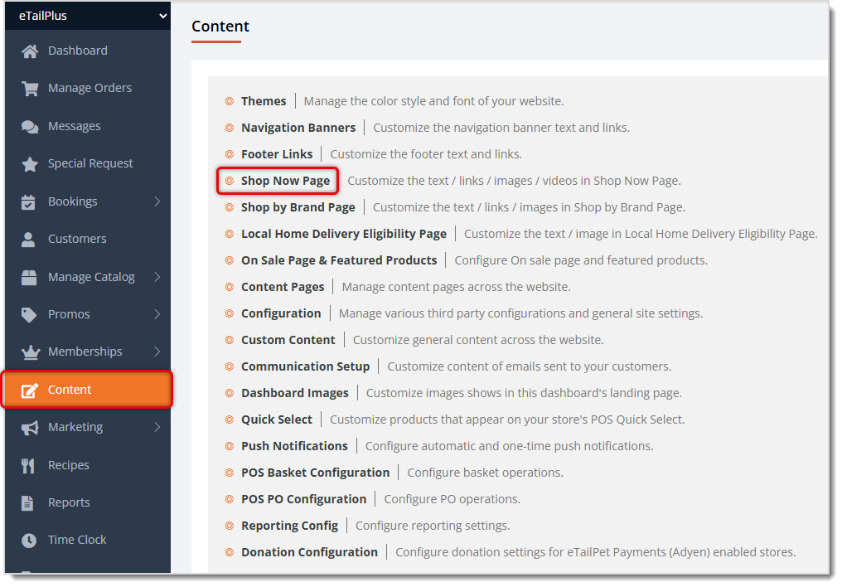Open the Reporting Config link
This screenshot has height=587, width=842.
click(290, 526)
